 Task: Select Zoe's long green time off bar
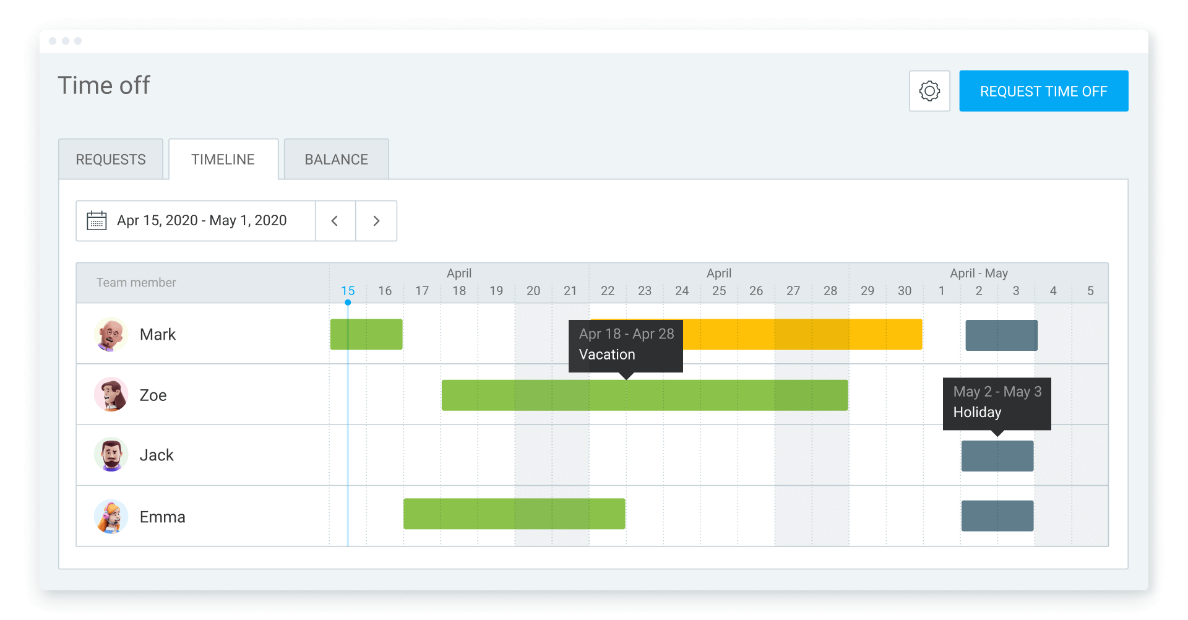644,395
